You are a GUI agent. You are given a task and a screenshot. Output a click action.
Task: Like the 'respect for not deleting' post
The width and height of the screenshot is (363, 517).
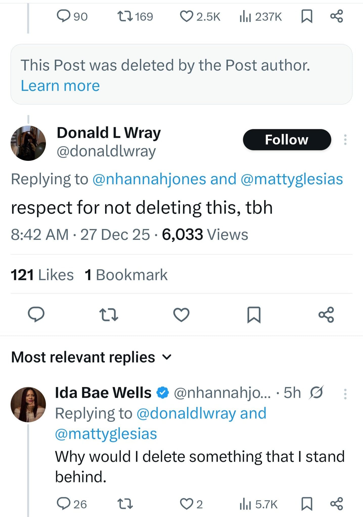(181, 315)
